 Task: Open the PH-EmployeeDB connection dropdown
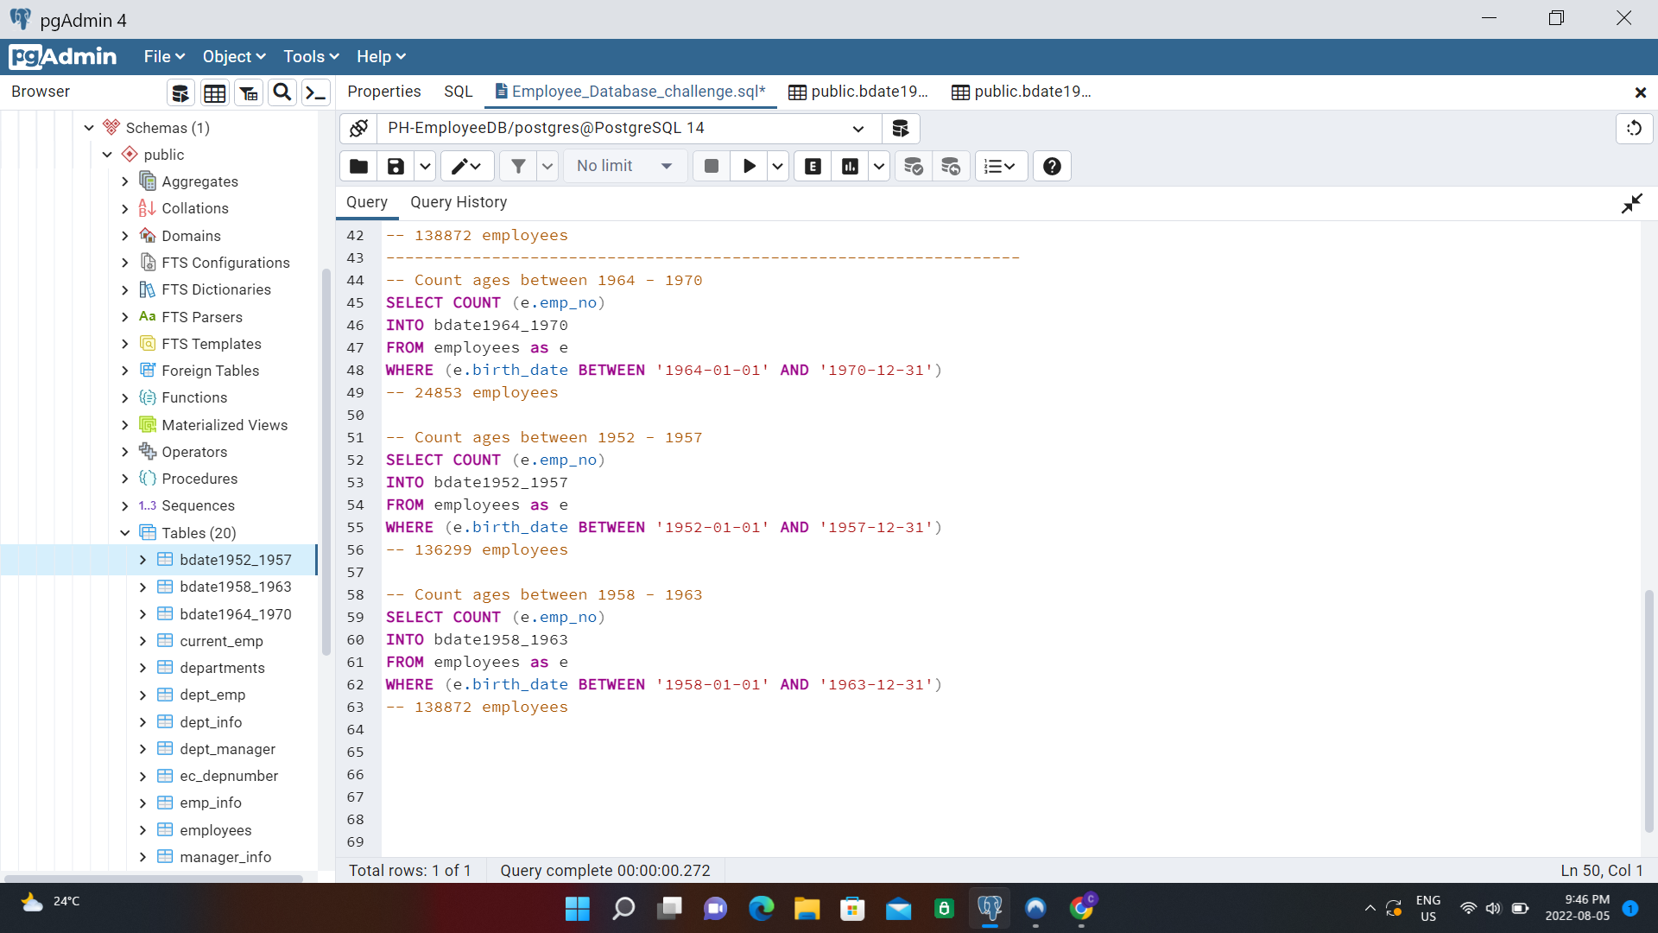[x=858, y=128]
